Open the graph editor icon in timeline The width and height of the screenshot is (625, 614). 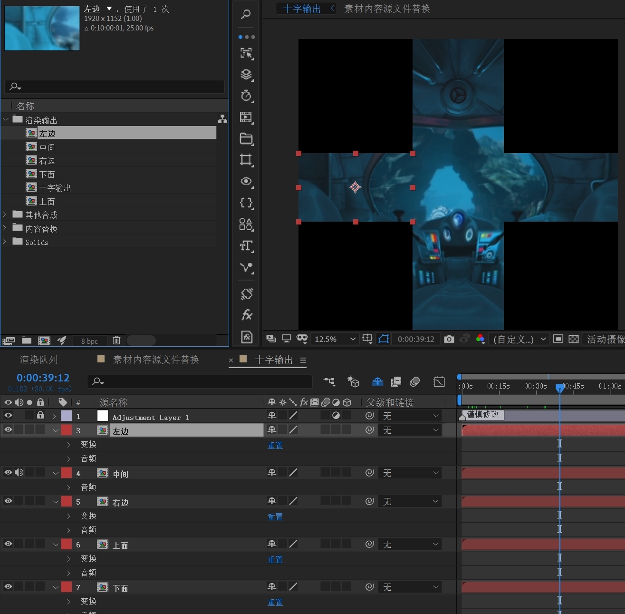coord(439,381)
